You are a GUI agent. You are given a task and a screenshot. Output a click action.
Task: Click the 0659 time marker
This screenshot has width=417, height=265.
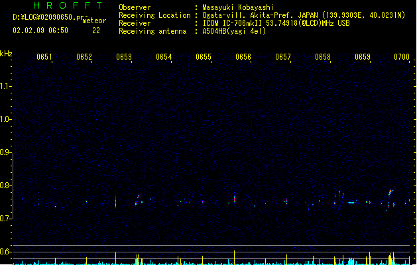point(363,57)
